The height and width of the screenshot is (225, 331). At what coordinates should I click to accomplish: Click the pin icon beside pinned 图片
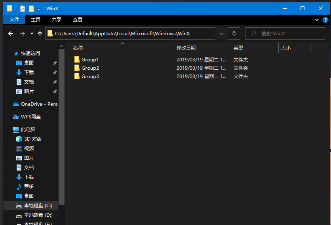(x=55, y=92)
